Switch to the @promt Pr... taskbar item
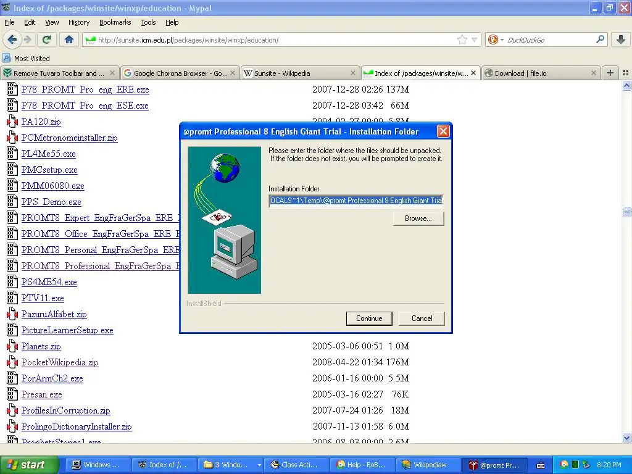Screen dimensions: 632x474 point(493,465)
